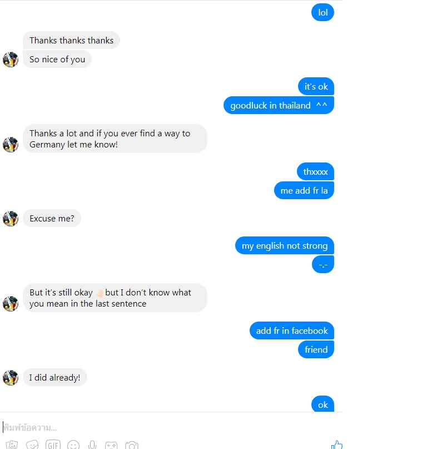The image size is (427, 449).
Task: Click avatar beside 'I did already!'
Action: 11,378
